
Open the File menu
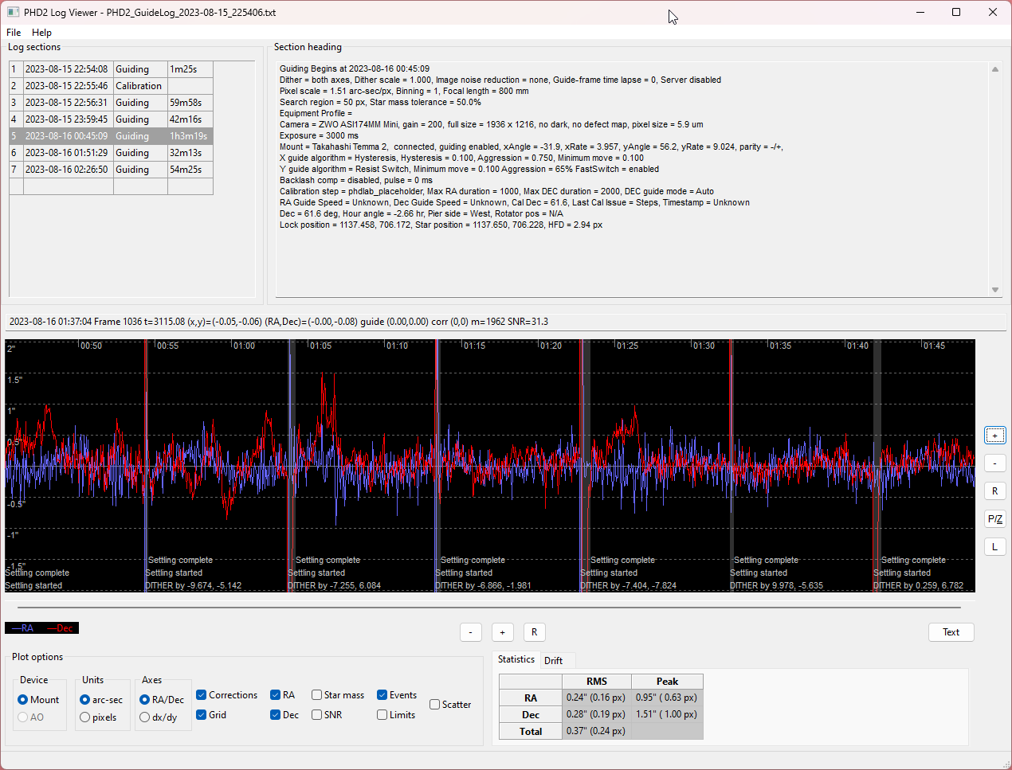(14, 33)
